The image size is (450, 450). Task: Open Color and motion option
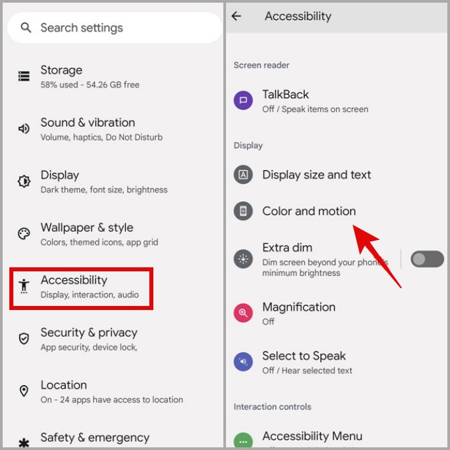pyautogui.click(x=337, y=211)
